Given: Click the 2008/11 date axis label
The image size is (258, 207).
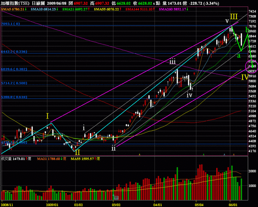Looking at the screenshot, I should pyautogui.click(x=7, y=205).
